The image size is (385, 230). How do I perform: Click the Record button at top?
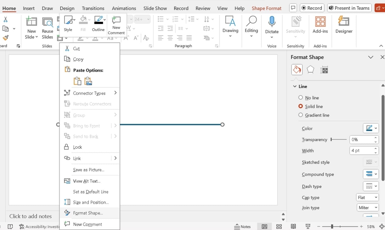312,8
